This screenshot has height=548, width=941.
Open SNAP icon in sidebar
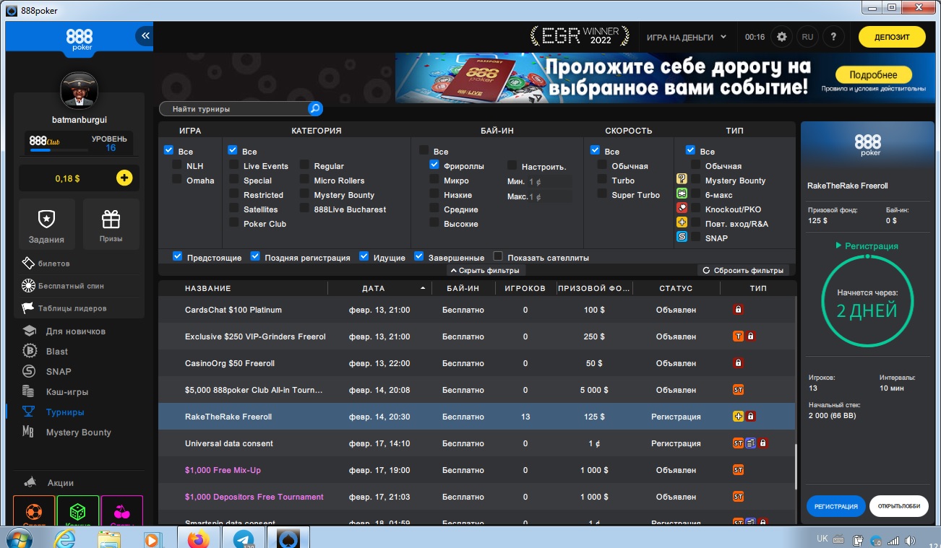(29, 371)
